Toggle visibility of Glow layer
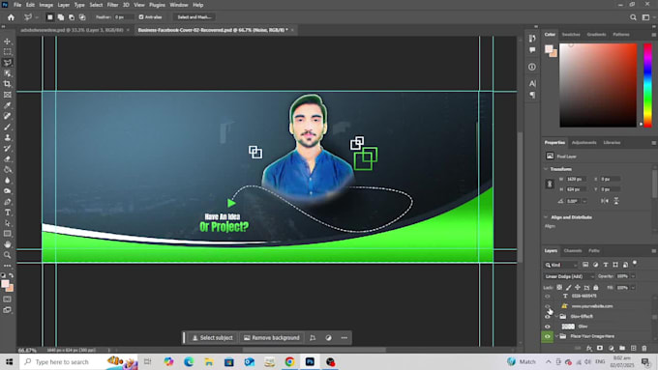 548,327
